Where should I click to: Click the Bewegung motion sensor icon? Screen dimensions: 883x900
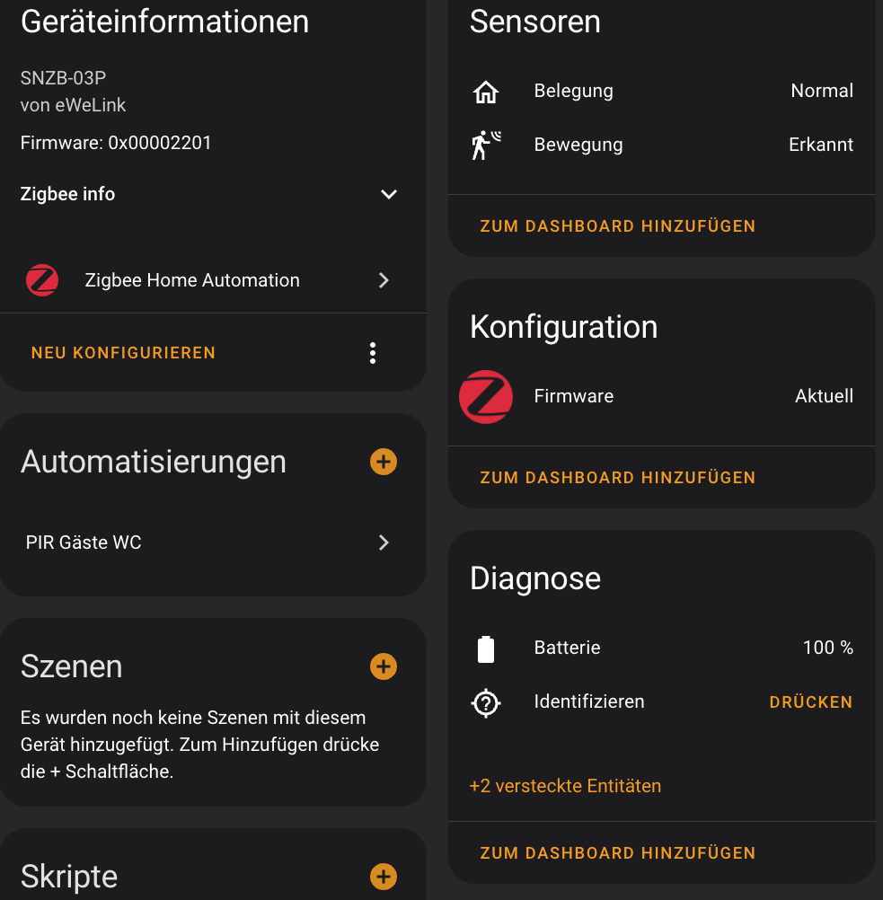pyautogui.click(x=486, y=145)
